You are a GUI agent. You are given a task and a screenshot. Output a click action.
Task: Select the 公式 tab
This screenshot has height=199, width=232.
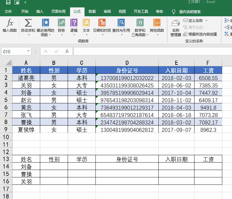77,12
